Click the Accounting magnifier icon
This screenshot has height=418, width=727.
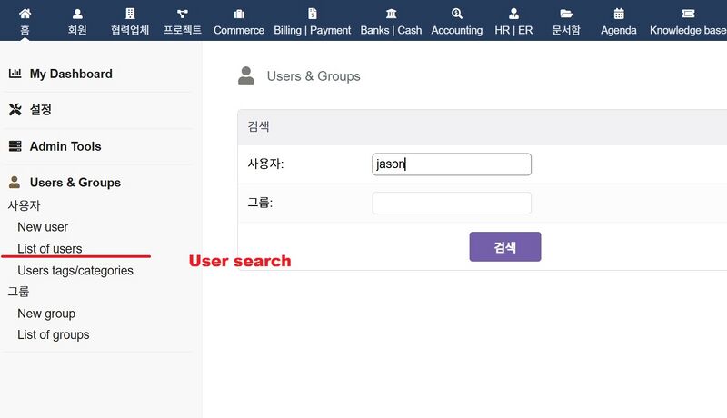[457, 14]
